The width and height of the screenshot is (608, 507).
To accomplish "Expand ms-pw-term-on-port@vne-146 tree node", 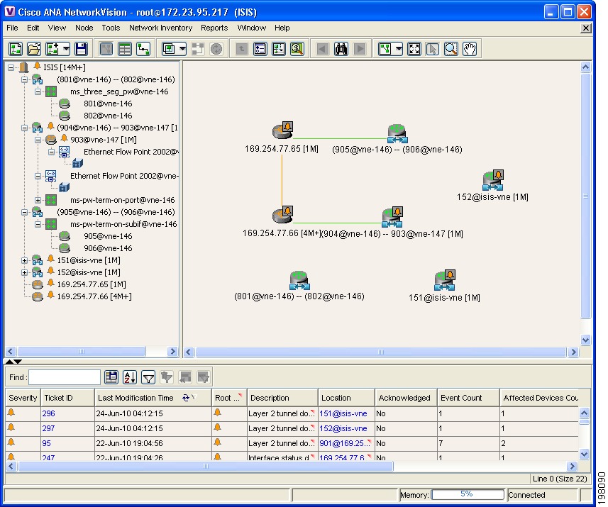I will [x=38, y=200].
